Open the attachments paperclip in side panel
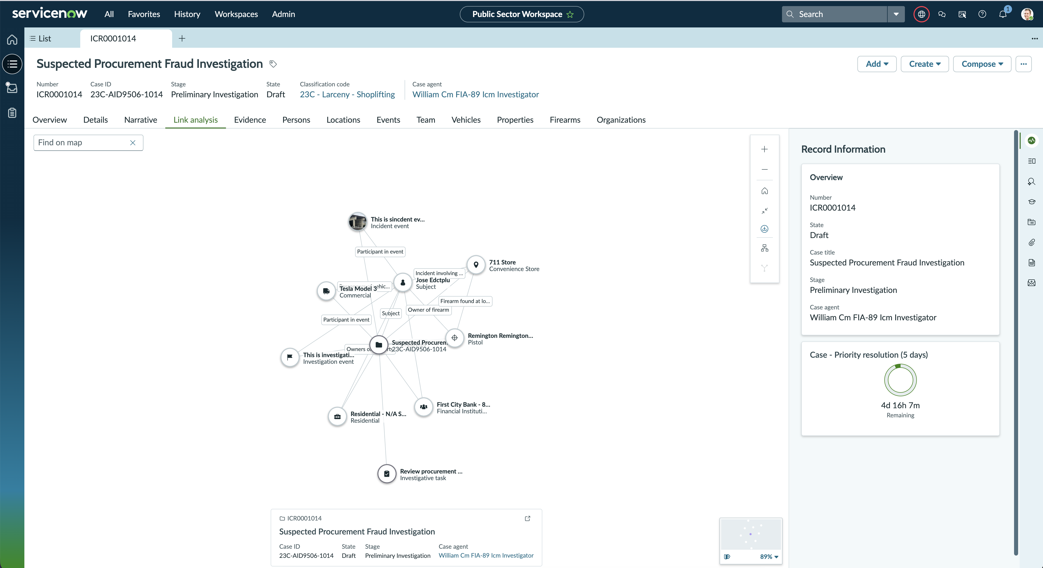The width and height of the screenshot is (1043, 568). coord(1031,242)
